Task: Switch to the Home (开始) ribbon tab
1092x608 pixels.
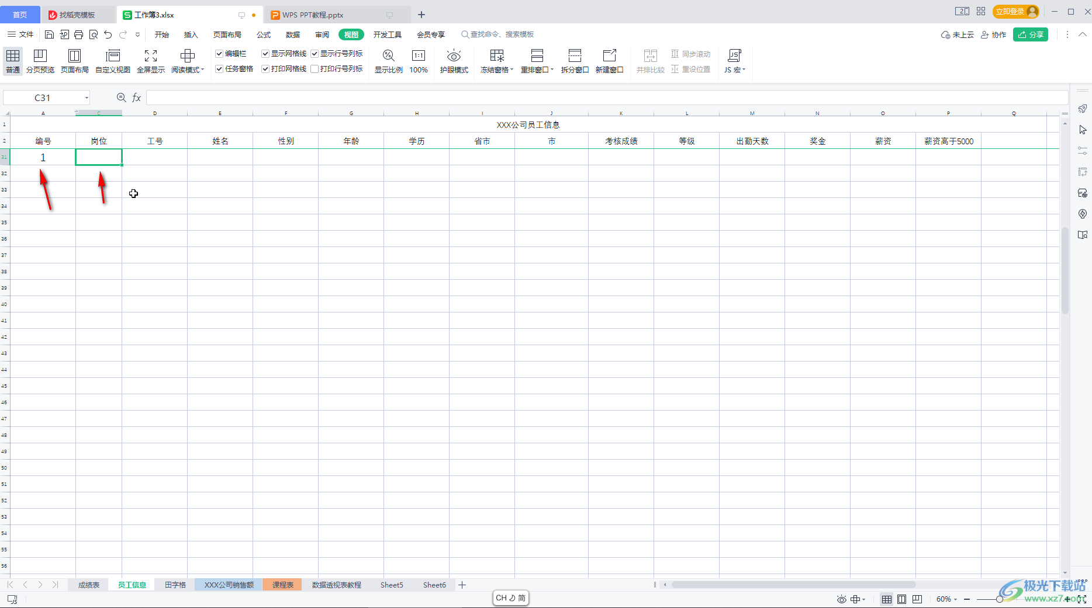Action: coord(162,34)
